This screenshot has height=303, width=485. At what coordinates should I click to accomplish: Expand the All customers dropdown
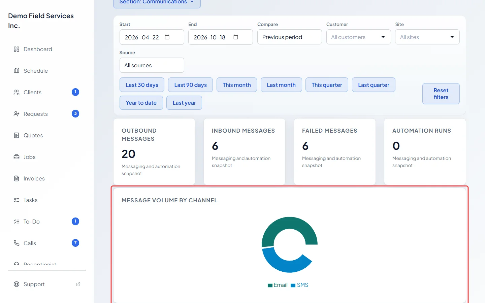[x=358, y=37]
